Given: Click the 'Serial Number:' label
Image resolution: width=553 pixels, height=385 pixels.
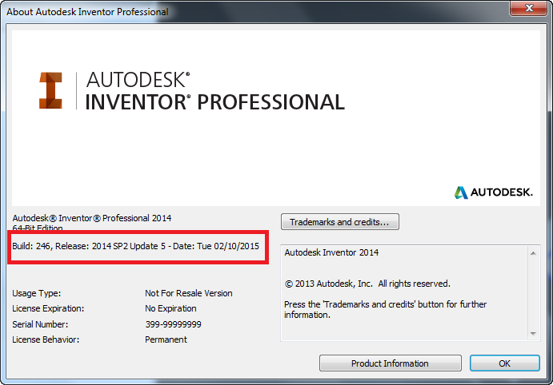Looking at the screenshot, I should 40,324.
